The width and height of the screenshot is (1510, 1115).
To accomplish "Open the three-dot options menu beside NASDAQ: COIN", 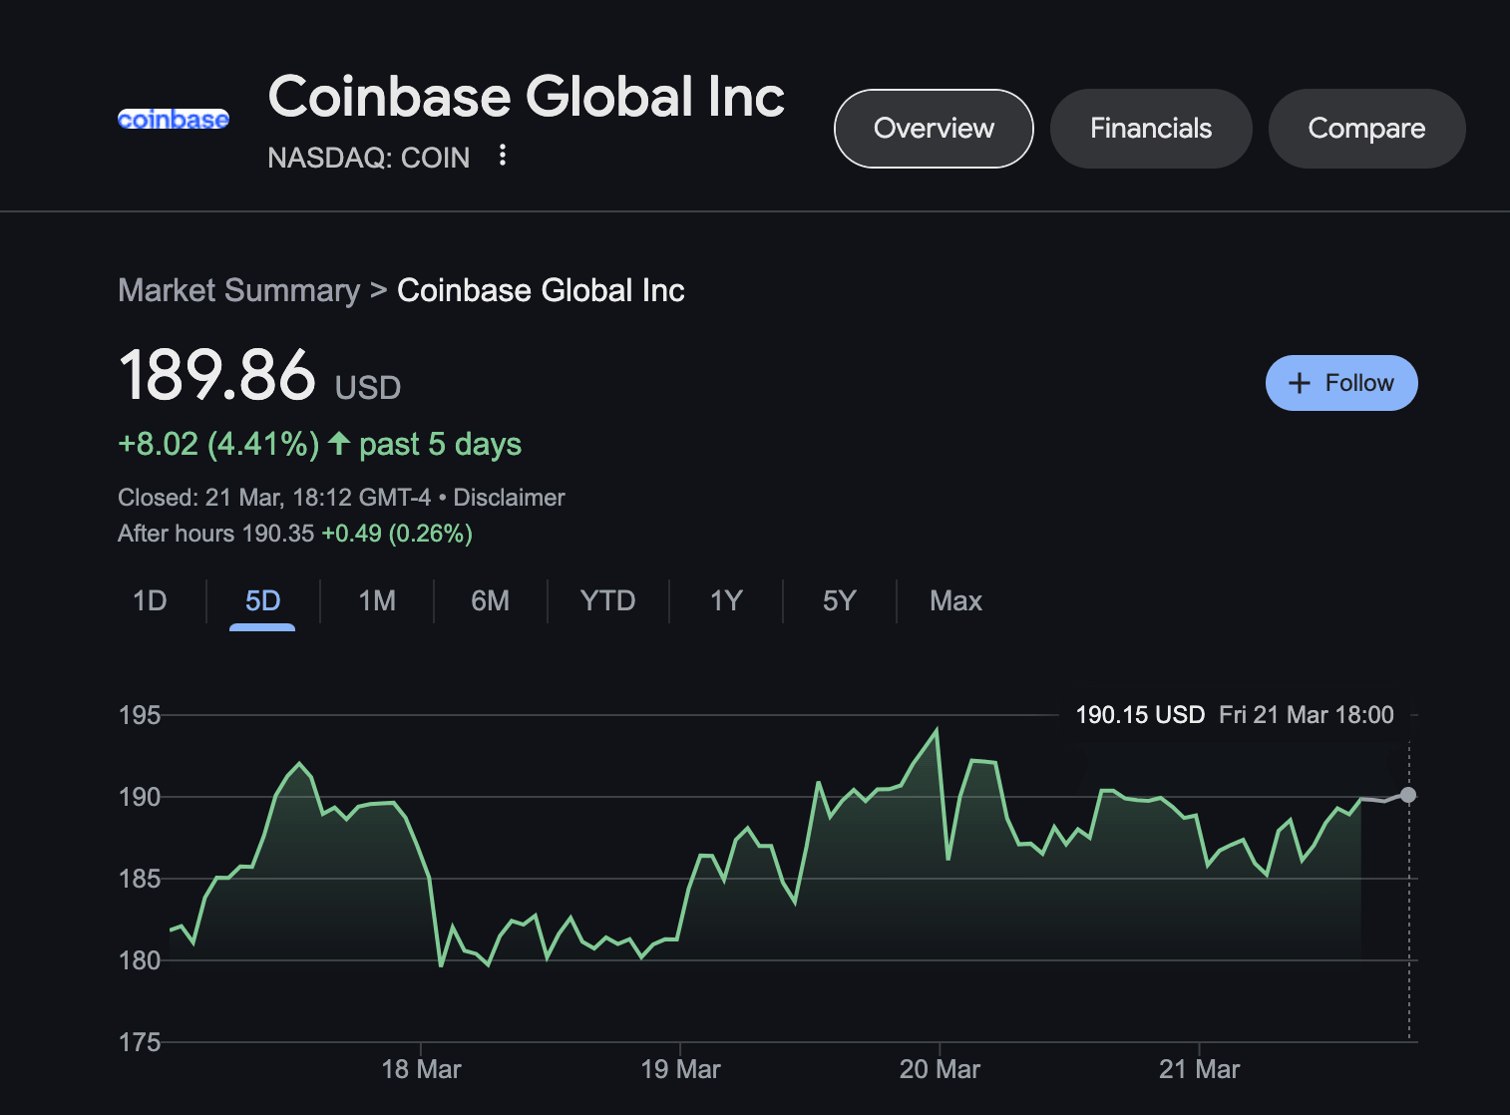I will [502, 157].
